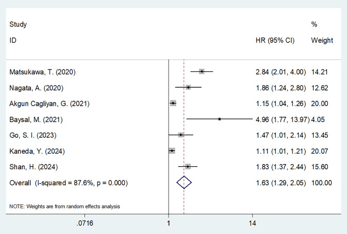The height and width of the screenshot is (234, 347).
Task: Click the 14 axis tick label
Action: click(252, 223)
